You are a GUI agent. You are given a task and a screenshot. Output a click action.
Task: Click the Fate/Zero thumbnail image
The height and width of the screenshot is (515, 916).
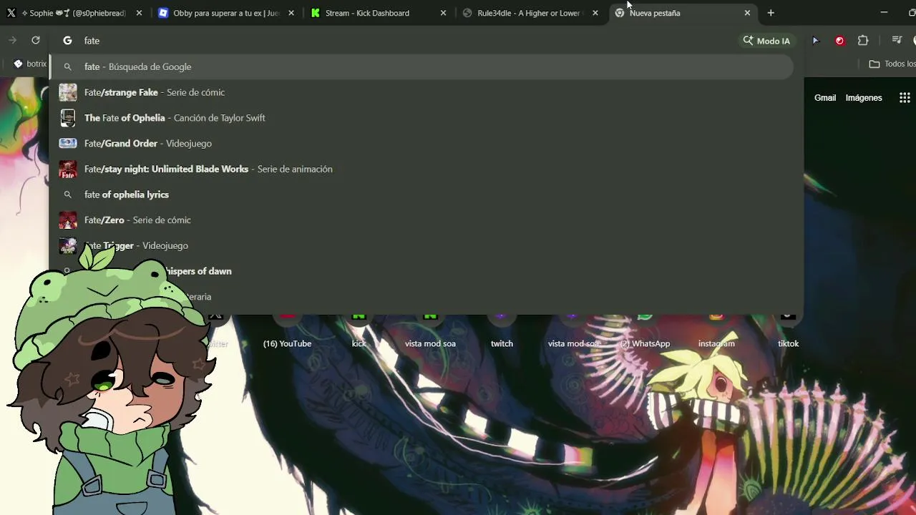click(68, 220)
